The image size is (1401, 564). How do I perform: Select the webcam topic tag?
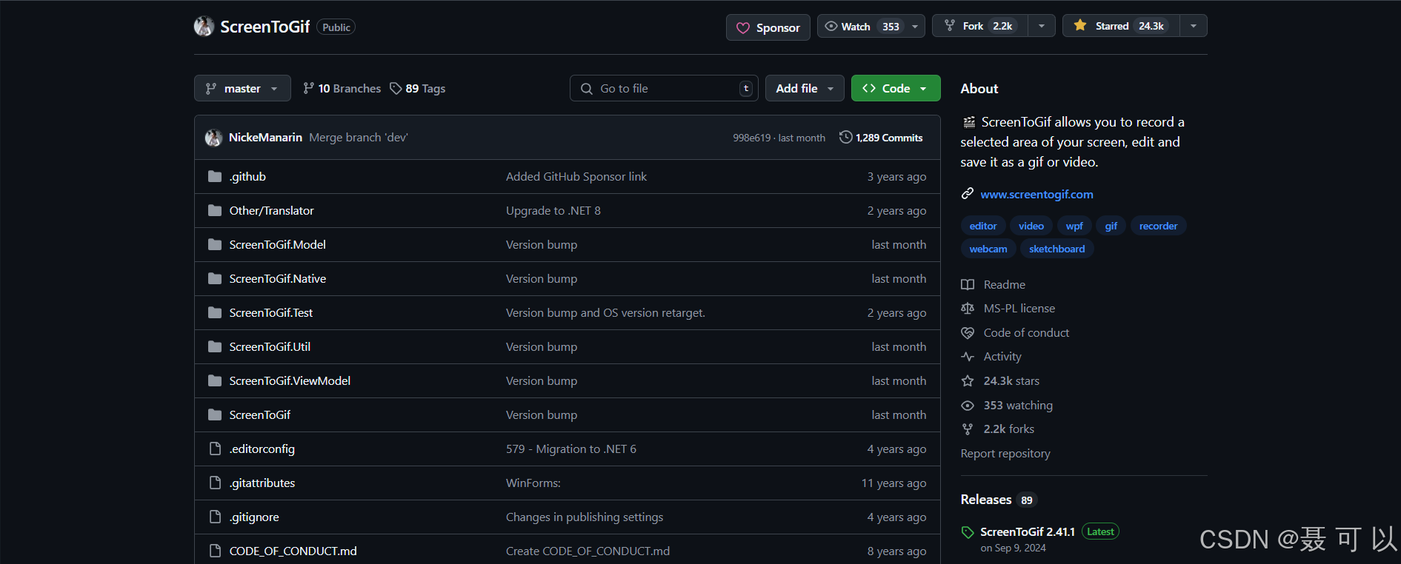coord(988,249)
